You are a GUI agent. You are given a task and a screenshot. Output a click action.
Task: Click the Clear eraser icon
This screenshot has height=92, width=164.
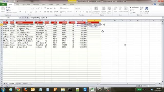coord(131,13)
